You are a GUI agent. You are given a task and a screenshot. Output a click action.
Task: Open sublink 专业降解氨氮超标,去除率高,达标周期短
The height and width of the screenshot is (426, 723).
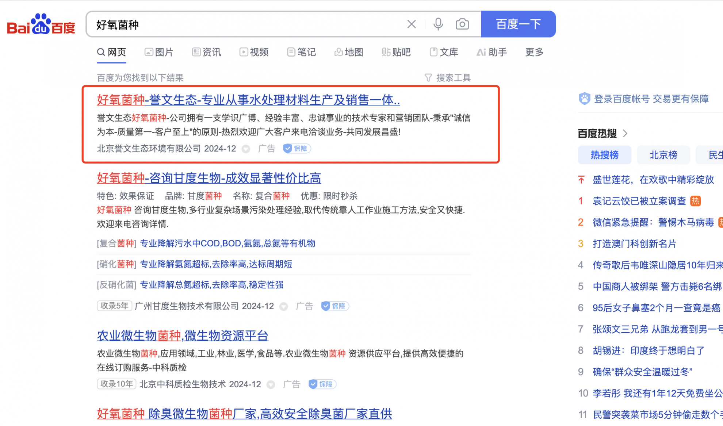(x=216, y=264)
